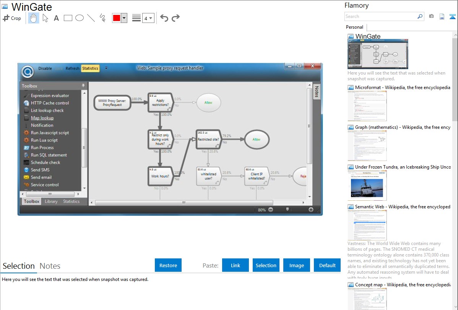458x310 pixels.
Task: Click the document icon in Flamory header
Action: pyautogui.click(x=442, y=16)
